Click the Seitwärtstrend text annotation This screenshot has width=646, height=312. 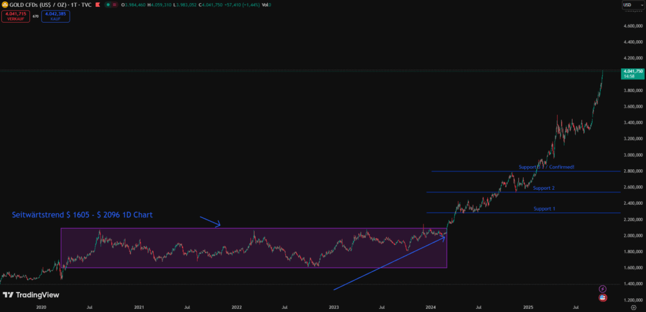[82, 215]
